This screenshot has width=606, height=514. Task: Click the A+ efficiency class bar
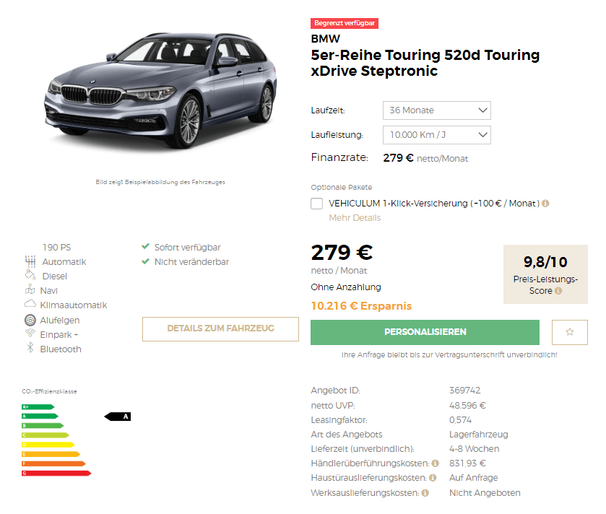[38, 406]
